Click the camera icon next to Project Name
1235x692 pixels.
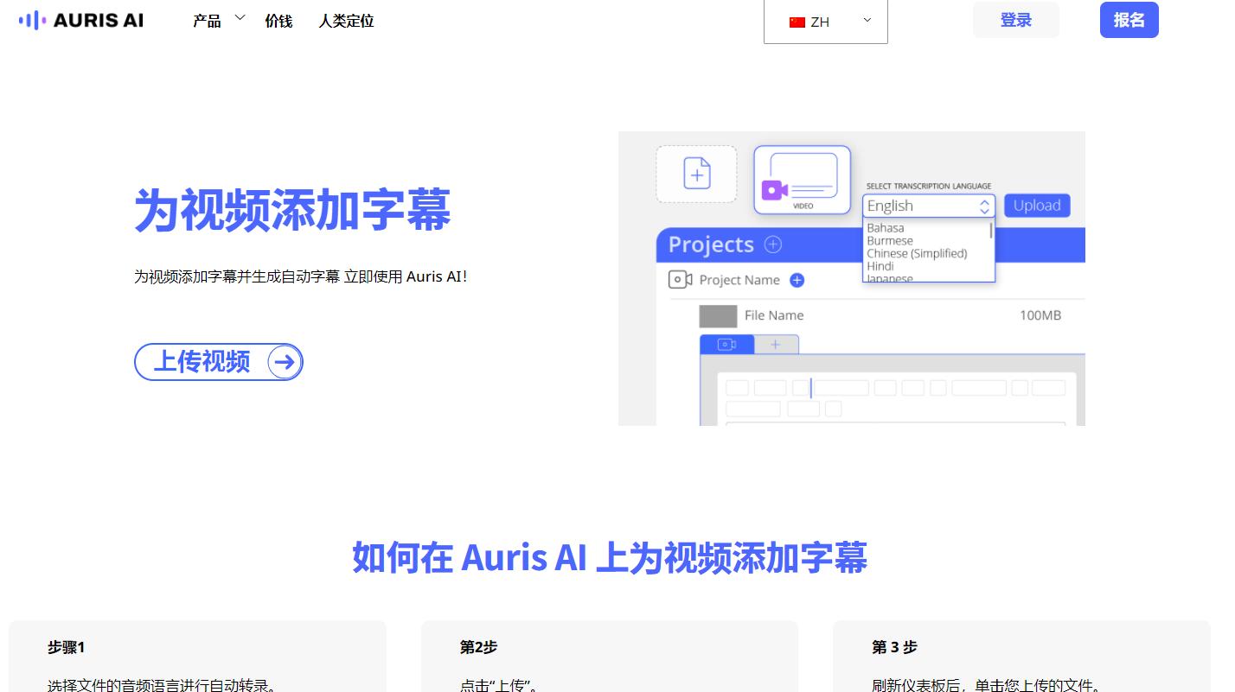click(680, 279)
